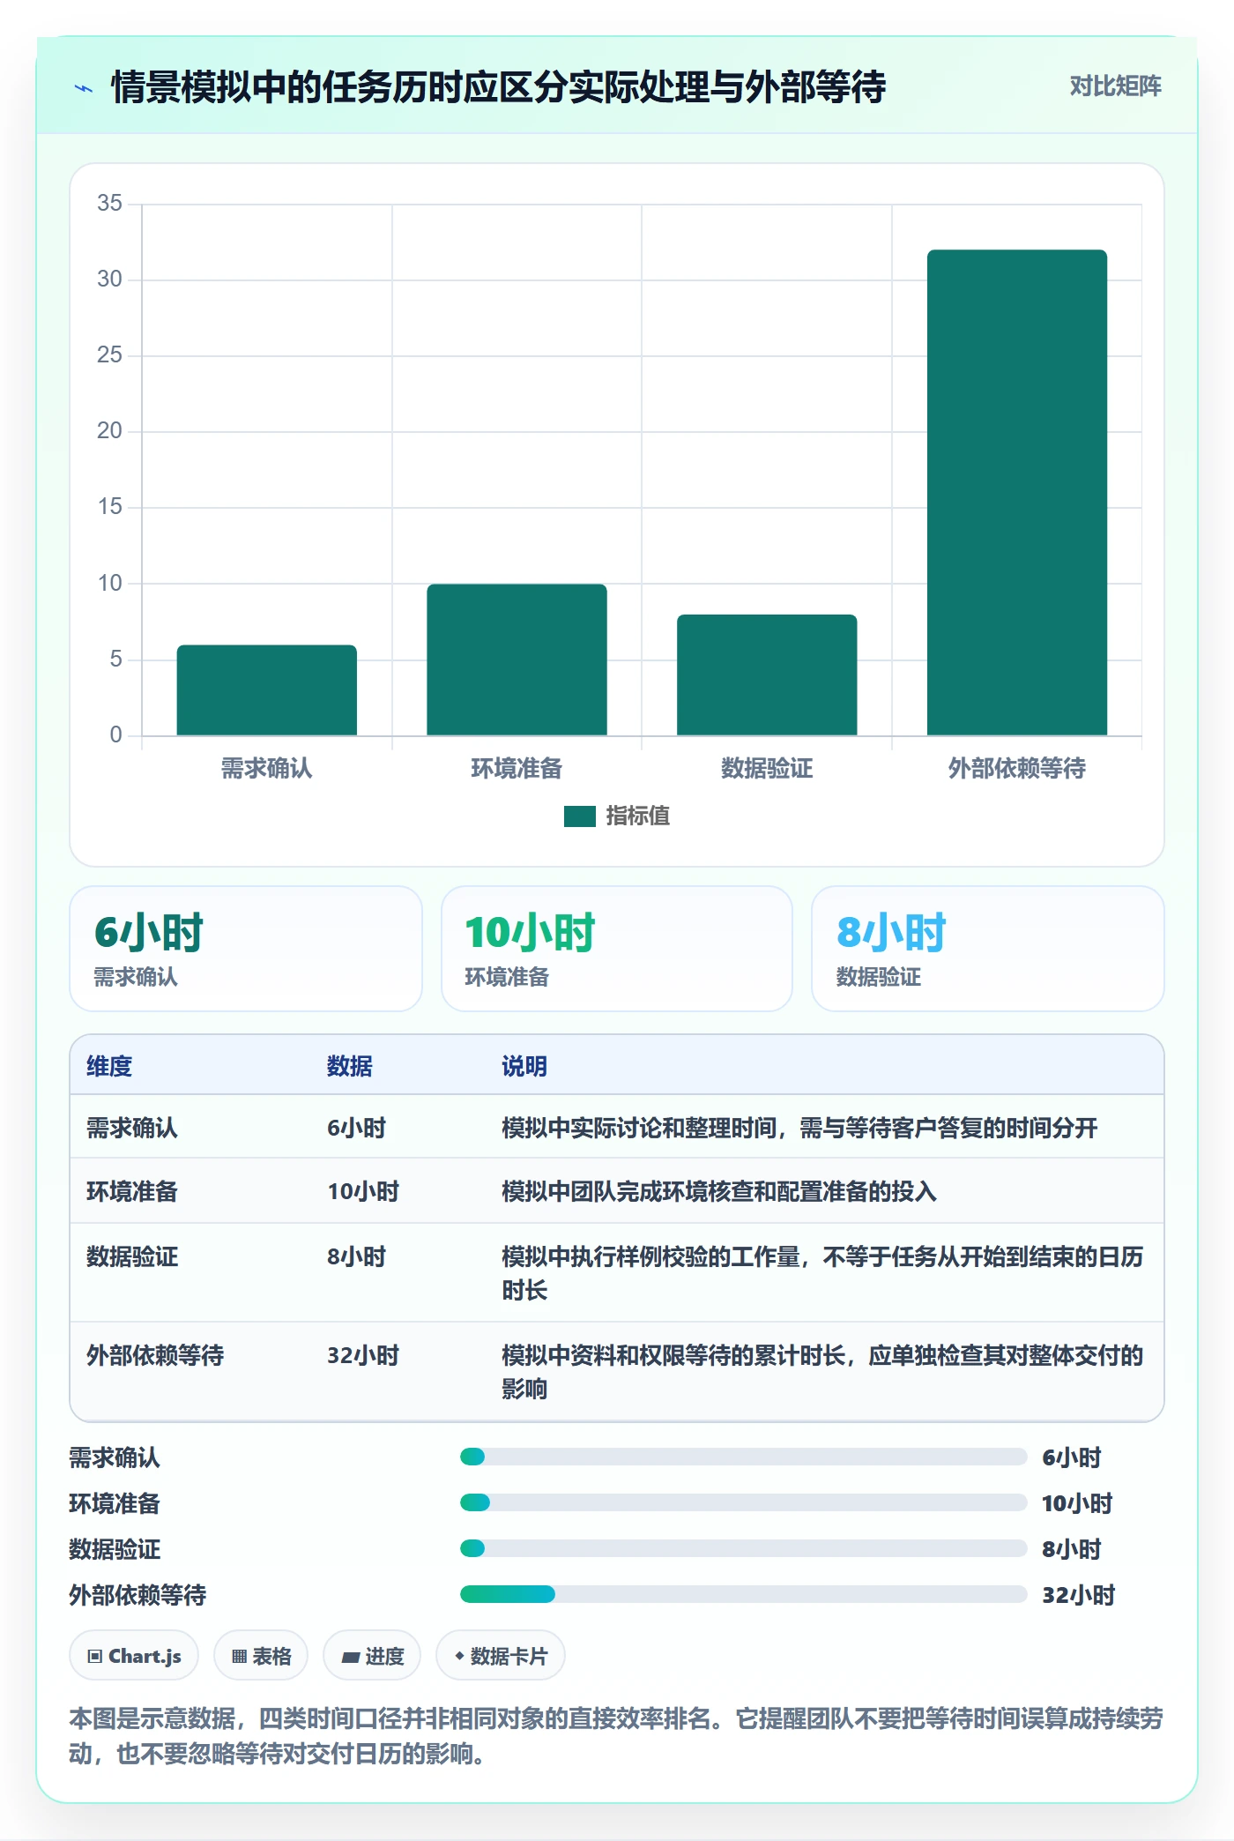Toggle the 指标值 legend color swatch
The width and height of the screenshot is (1234, 1841).
580,816
